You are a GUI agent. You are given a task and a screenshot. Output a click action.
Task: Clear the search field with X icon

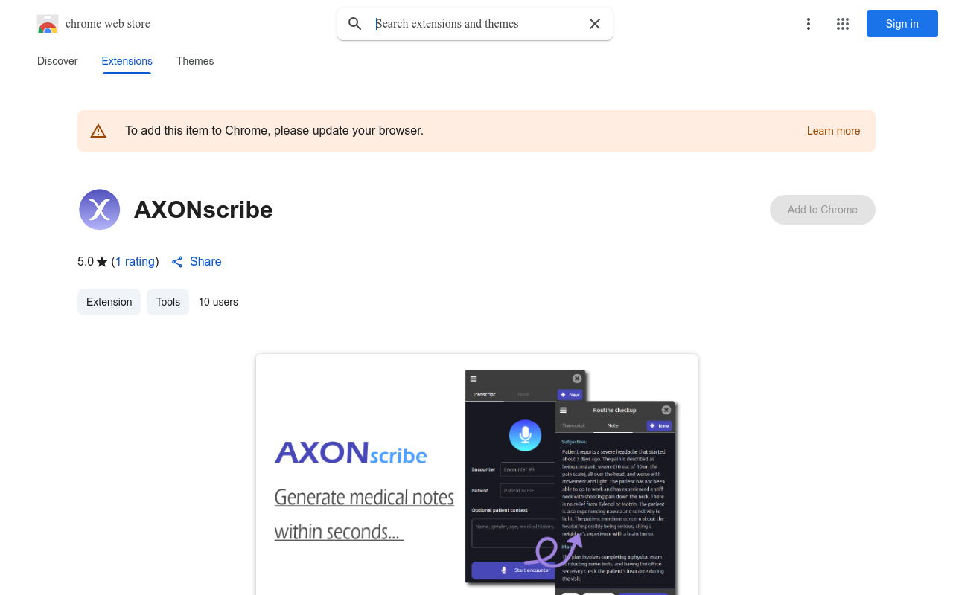(x=595, y=24)
